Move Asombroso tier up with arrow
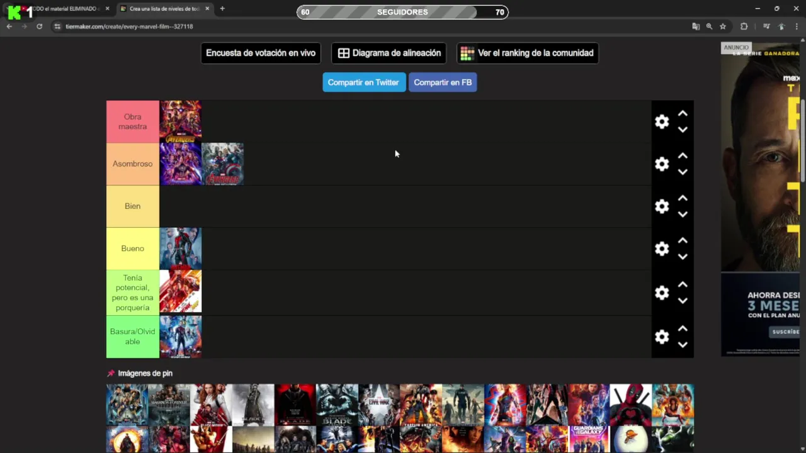This screenshot has width=806, height=453. (683, 155)
